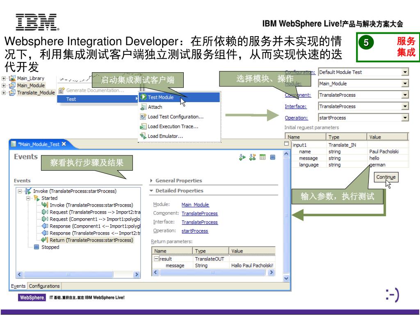Click the Stopped event square icon
This screenshot has width=420, height=315.
[37, 247]
